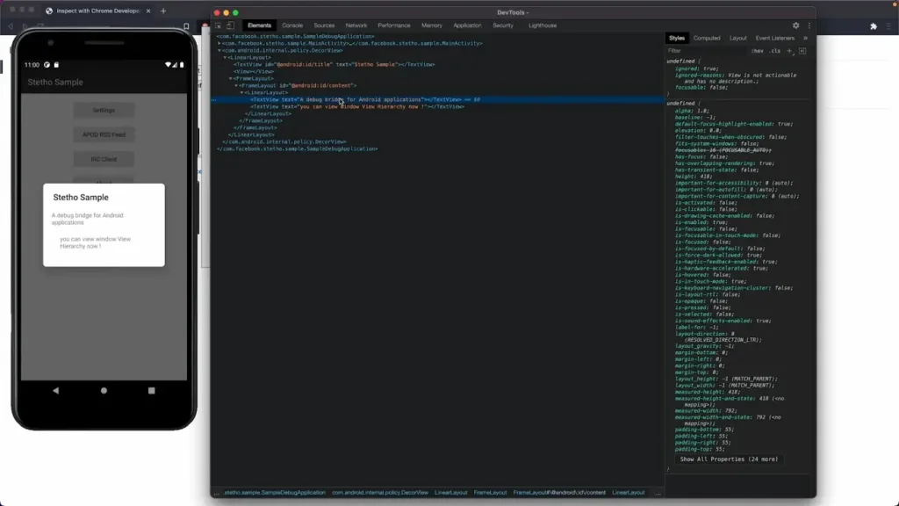Activate the inspect element picker icon
Image resolution: width=899 pixels, height=506 pixels.
click(219, 25)
